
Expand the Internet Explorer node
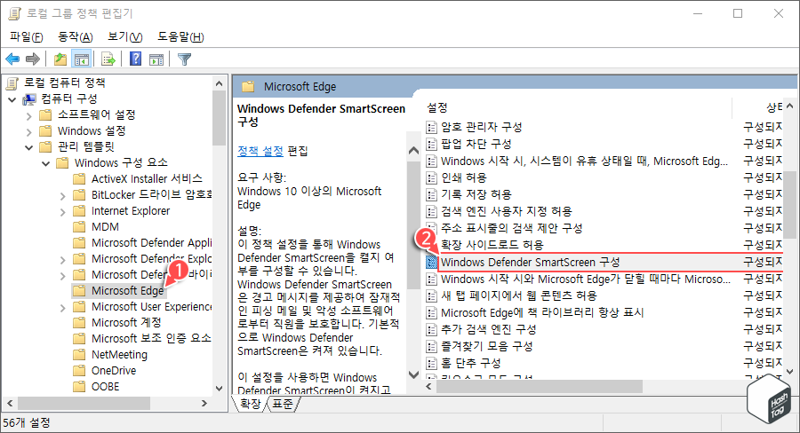[x=63, y=211]
